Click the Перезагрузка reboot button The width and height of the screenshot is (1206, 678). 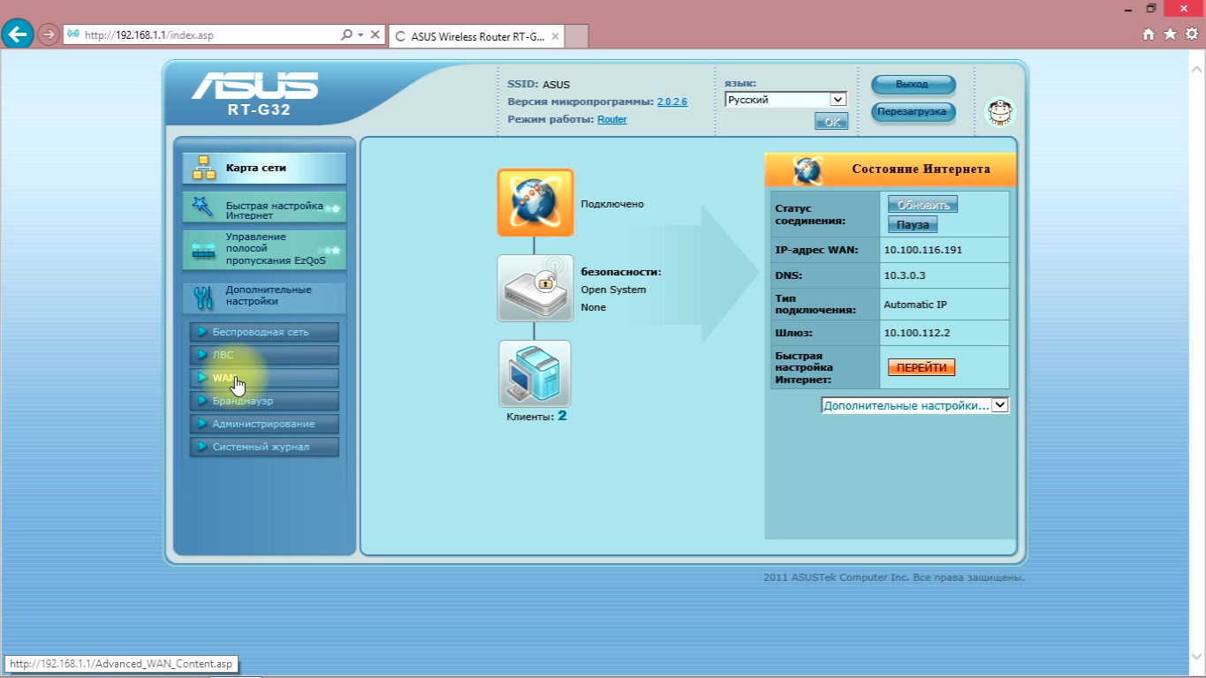pyautogui.click(x=914, y=112)
